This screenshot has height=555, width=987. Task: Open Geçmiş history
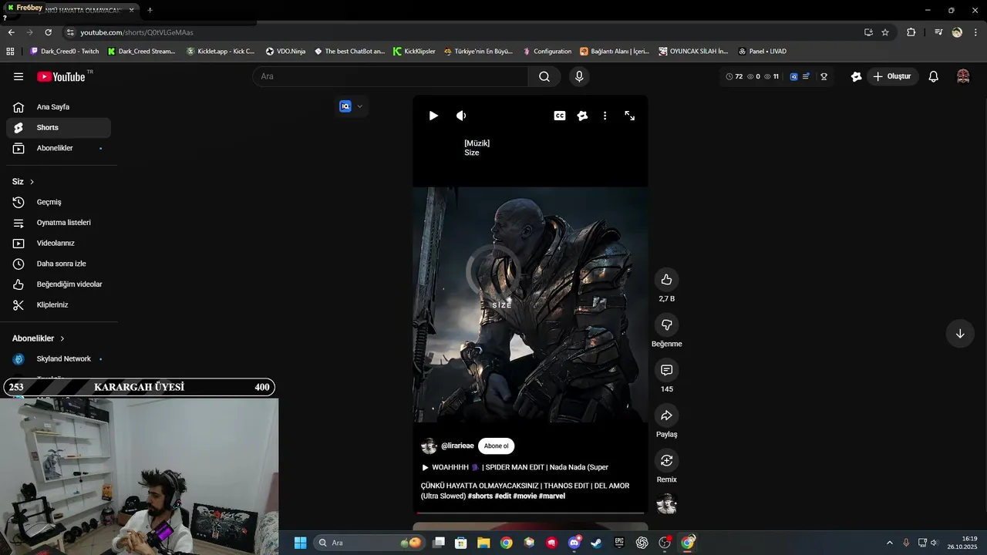click(x=59, y=202)
